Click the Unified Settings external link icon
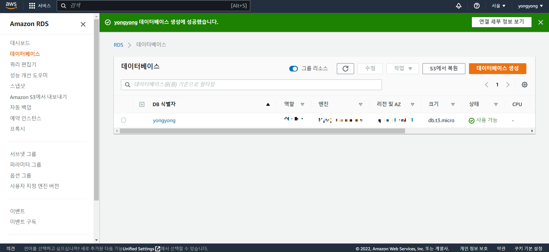The image size is (549, 252). point(158,249)
